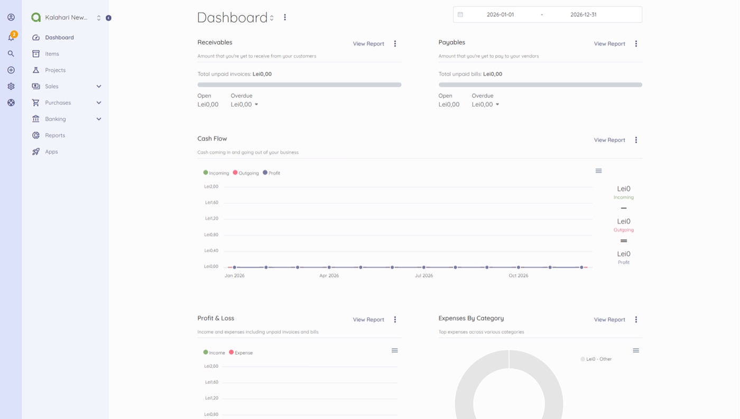Click the Payables progress bar
The width and height of the screenshot is (740, 419).
coord(540,85)
